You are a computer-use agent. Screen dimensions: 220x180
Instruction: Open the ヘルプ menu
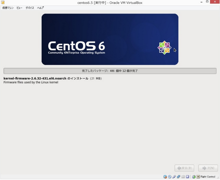click(x=40, y=8)
